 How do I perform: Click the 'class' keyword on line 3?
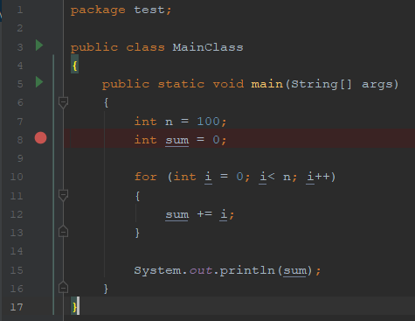point(145,47)
